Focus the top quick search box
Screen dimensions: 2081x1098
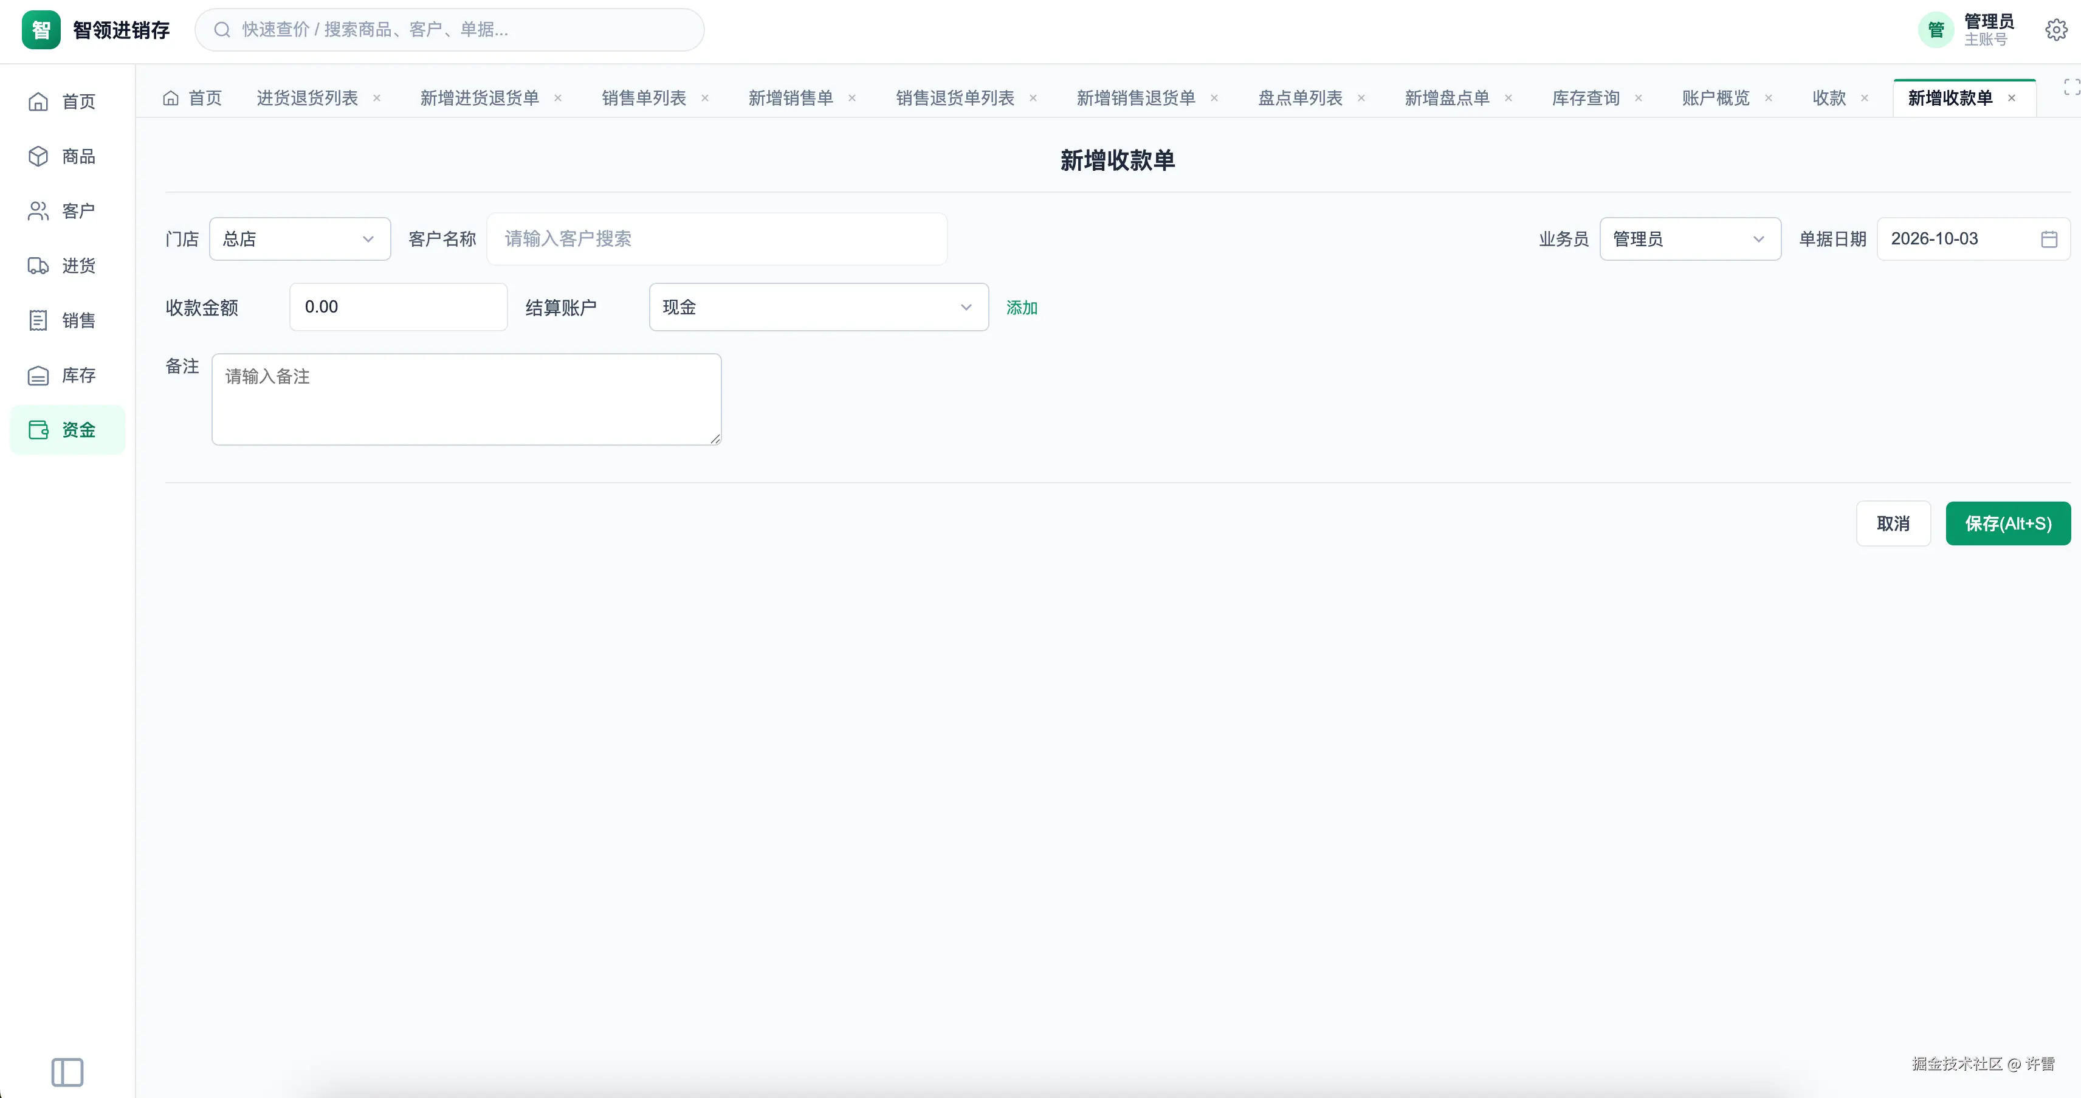pyautogui.click(x=449, y=30)
